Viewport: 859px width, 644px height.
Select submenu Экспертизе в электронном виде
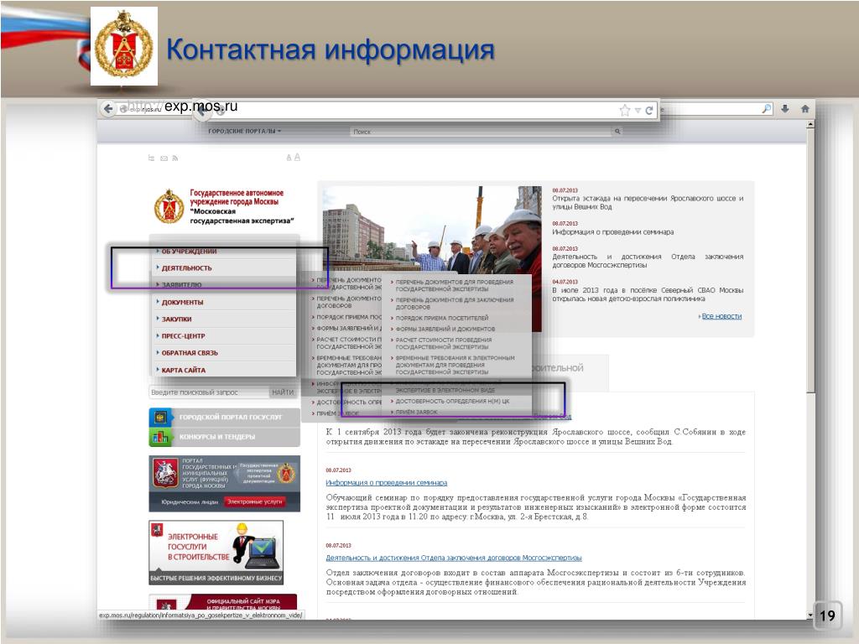[x=445, y=391]
